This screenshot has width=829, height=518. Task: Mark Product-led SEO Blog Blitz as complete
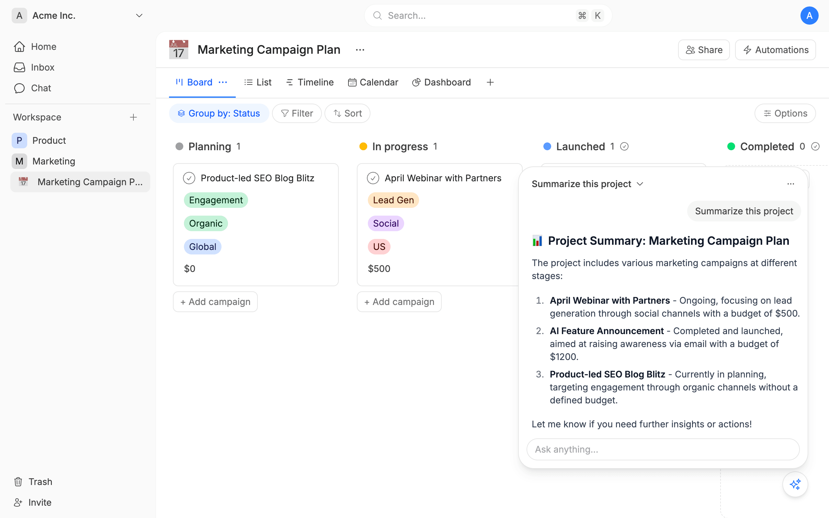click(x=189, y=178)
